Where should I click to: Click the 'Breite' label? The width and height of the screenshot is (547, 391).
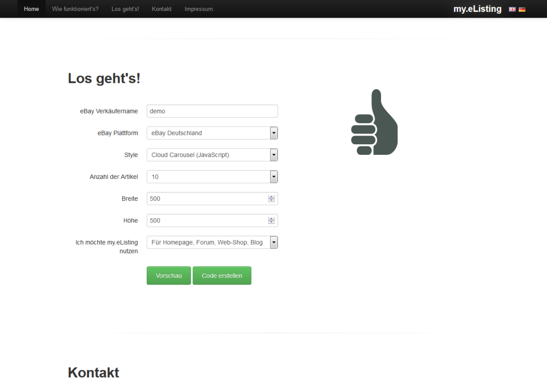point(130,198)
